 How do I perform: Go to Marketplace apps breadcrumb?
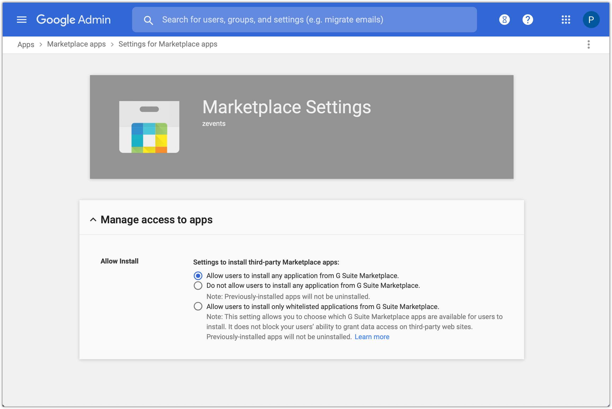click(x=76, y=44)
